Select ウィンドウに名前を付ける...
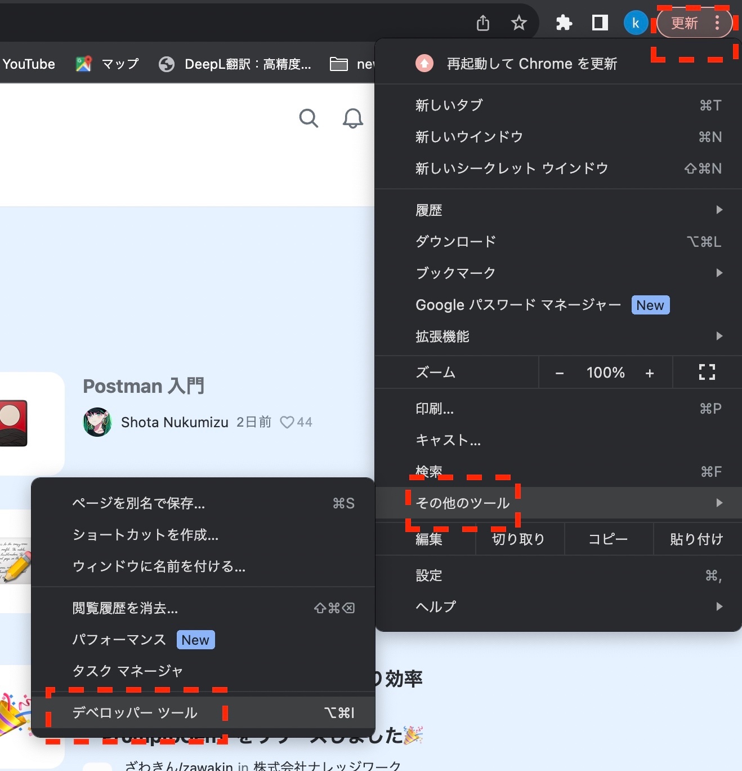Viewport: 742px width, 771px height. point(203,566)
